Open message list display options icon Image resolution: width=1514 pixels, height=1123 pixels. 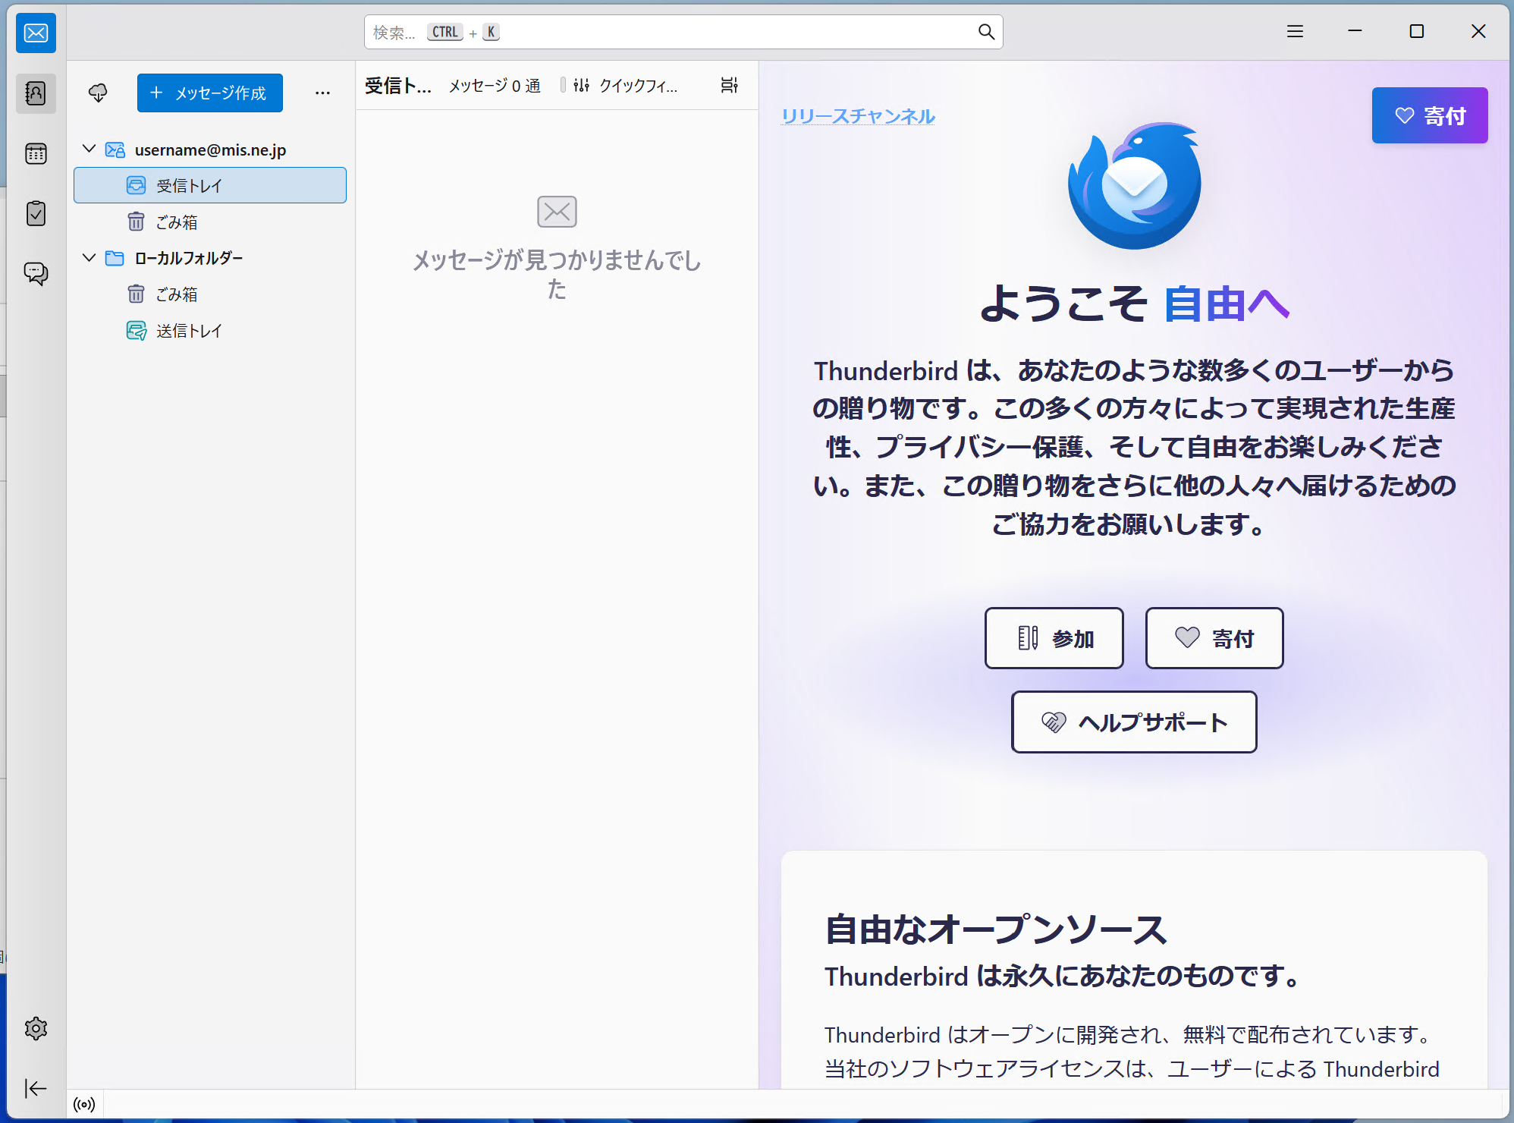pyautogui.click(x=729, y=85)
